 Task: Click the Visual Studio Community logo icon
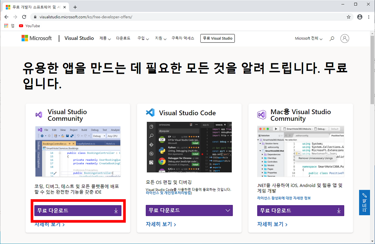click(x=39, y=115)
